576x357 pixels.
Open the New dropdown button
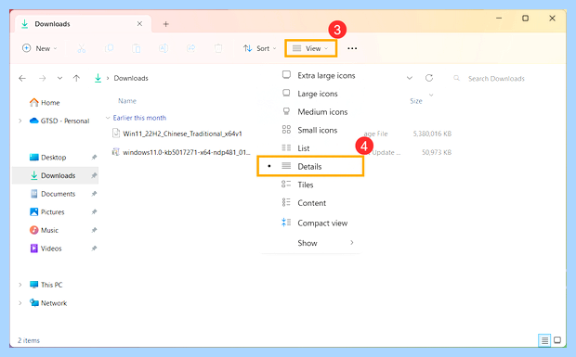pos(40,48)
